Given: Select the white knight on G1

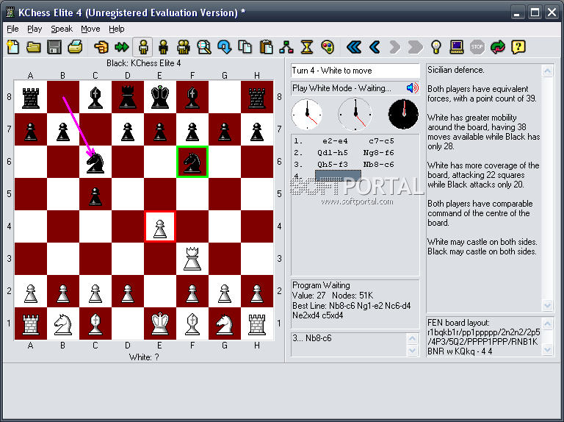Looking at the screenshot, I should 225,323.
